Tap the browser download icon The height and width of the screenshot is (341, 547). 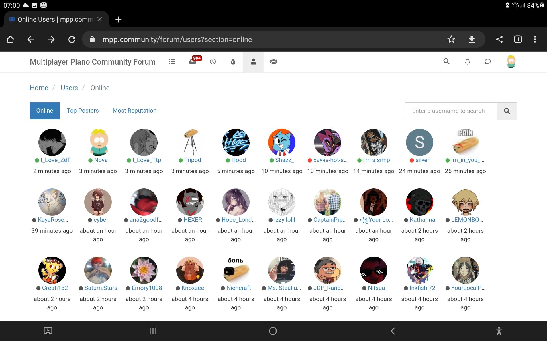point(472,39)
